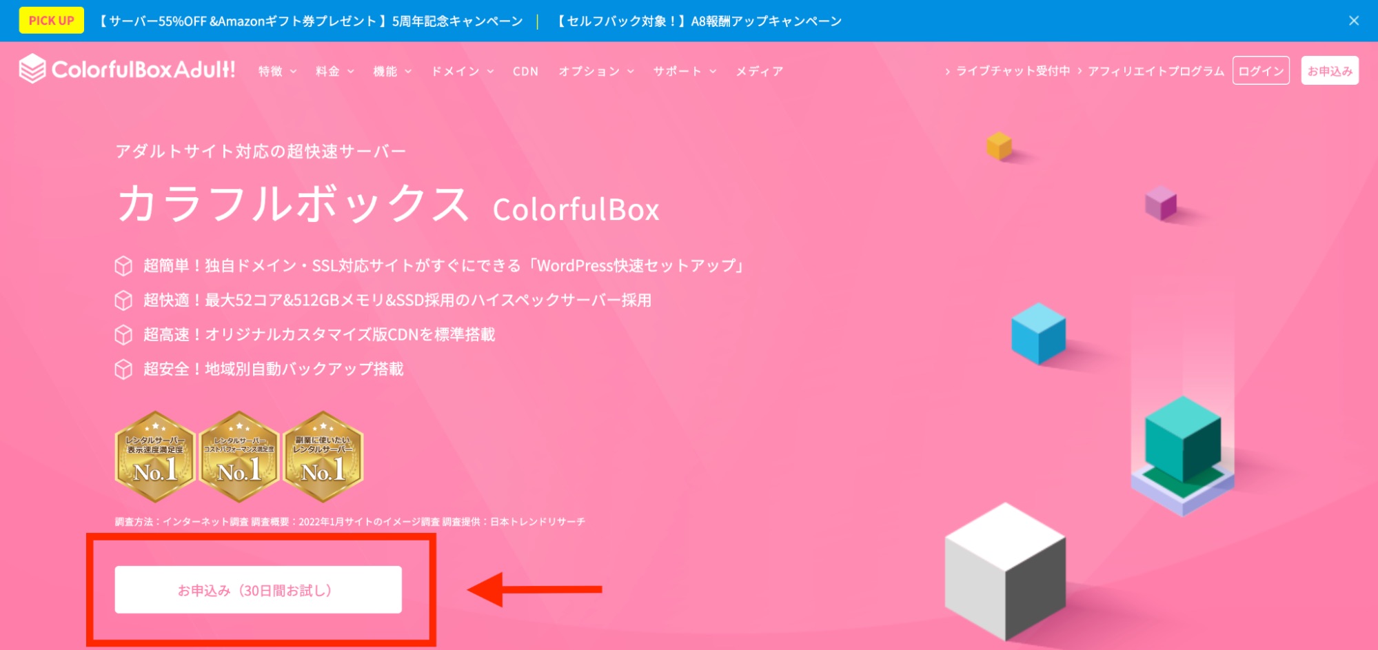Screen dimensions: 1378x650
Task: Click cube icon beside ハイスペックサーバー採用 line
Action: (123, 301)
